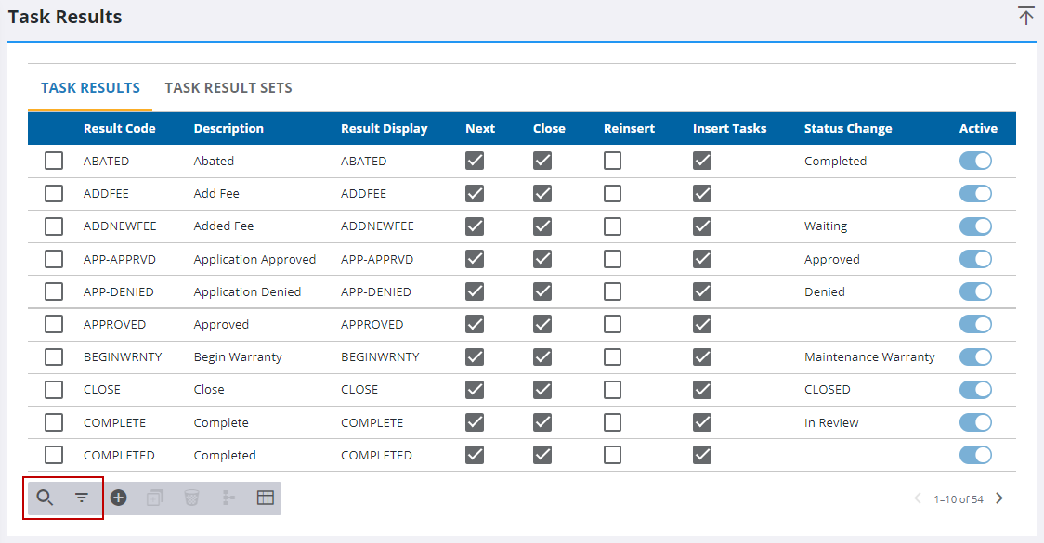Check Reinsert for the APP-DENIED row
Screen dimensions: 1044x543
[x=612, y=291]
